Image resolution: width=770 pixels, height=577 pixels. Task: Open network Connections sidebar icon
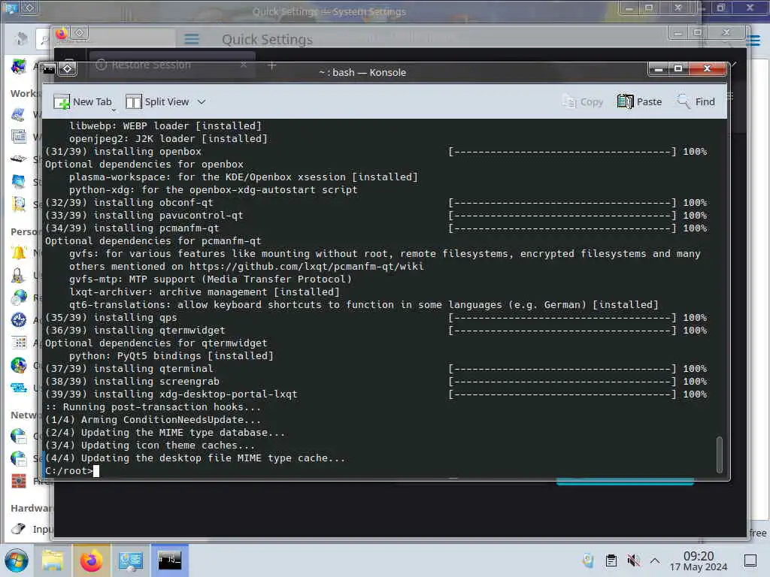pyautogui.click(x=19, y=436)
